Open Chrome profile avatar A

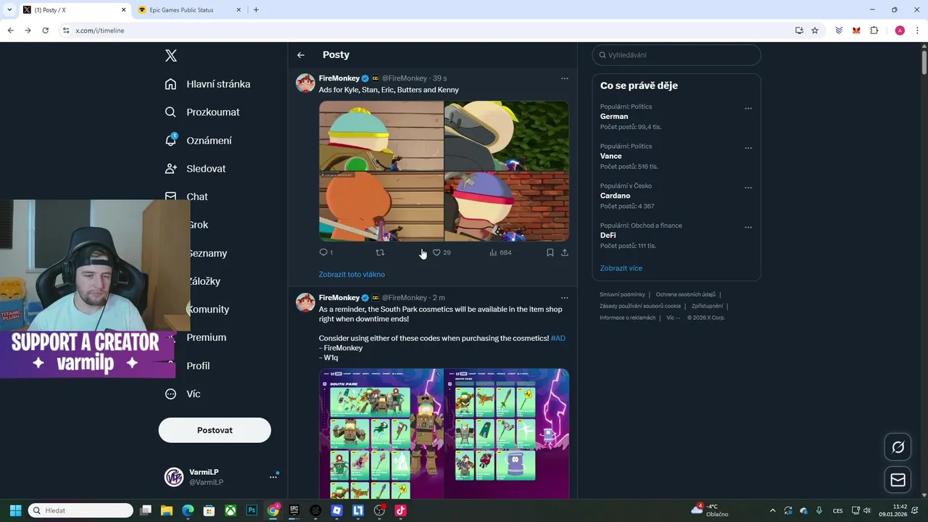click(900, 30)
